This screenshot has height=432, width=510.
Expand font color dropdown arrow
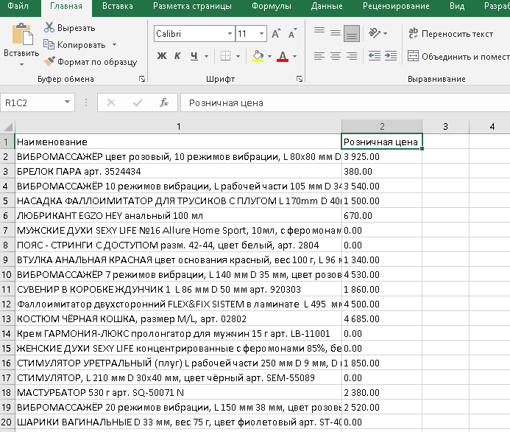[294, 56]
